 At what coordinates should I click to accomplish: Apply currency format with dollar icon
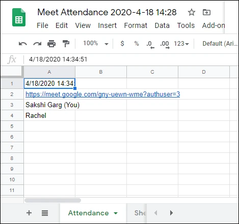tap(122, 44)
